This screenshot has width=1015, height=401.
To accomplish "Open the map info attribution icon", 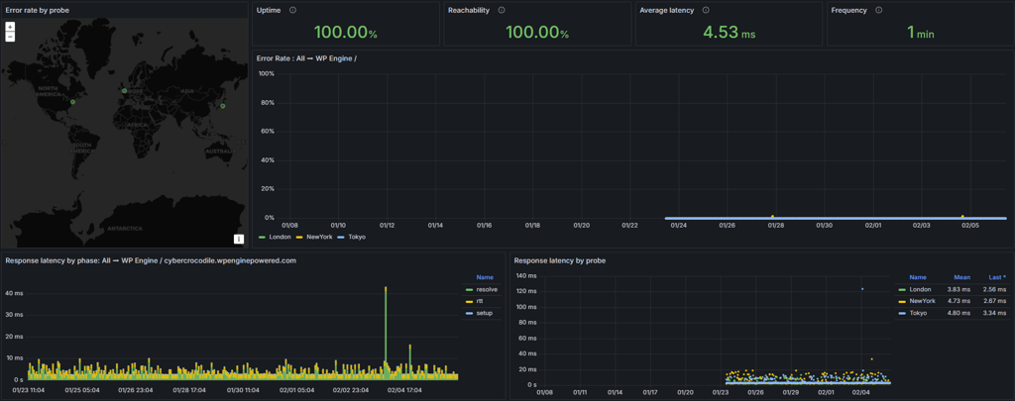I will [238, 240].
